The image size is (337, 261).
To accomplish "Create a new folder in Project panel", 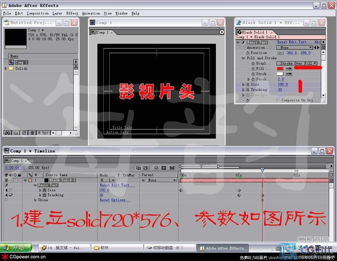I will tap(16, 133).
